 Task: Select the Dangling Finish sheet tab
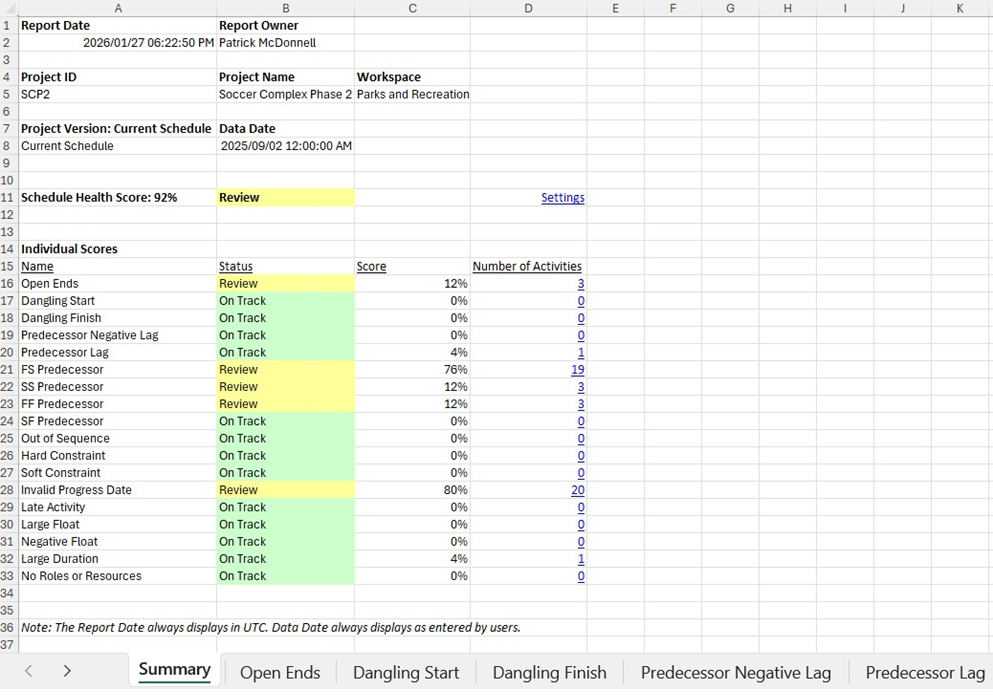click(x=549, y=673)
